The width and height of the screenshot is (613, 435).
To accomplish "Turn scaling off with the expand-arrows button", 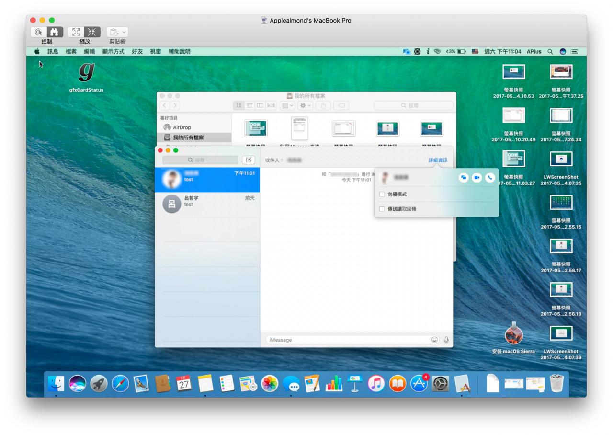I will 76,32.
